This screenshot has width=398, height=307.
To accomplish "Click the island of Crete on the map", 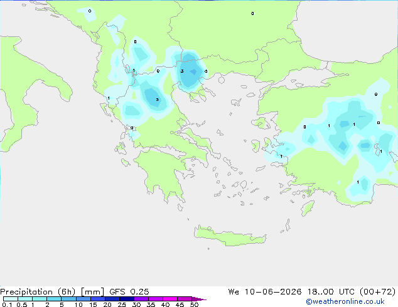I will 230,236.
